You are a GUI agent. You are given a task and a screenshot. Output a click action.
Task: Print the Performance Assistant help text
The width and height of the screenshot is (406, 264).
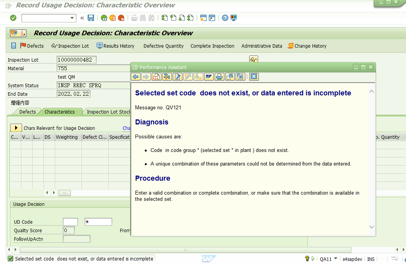[219, 76]
